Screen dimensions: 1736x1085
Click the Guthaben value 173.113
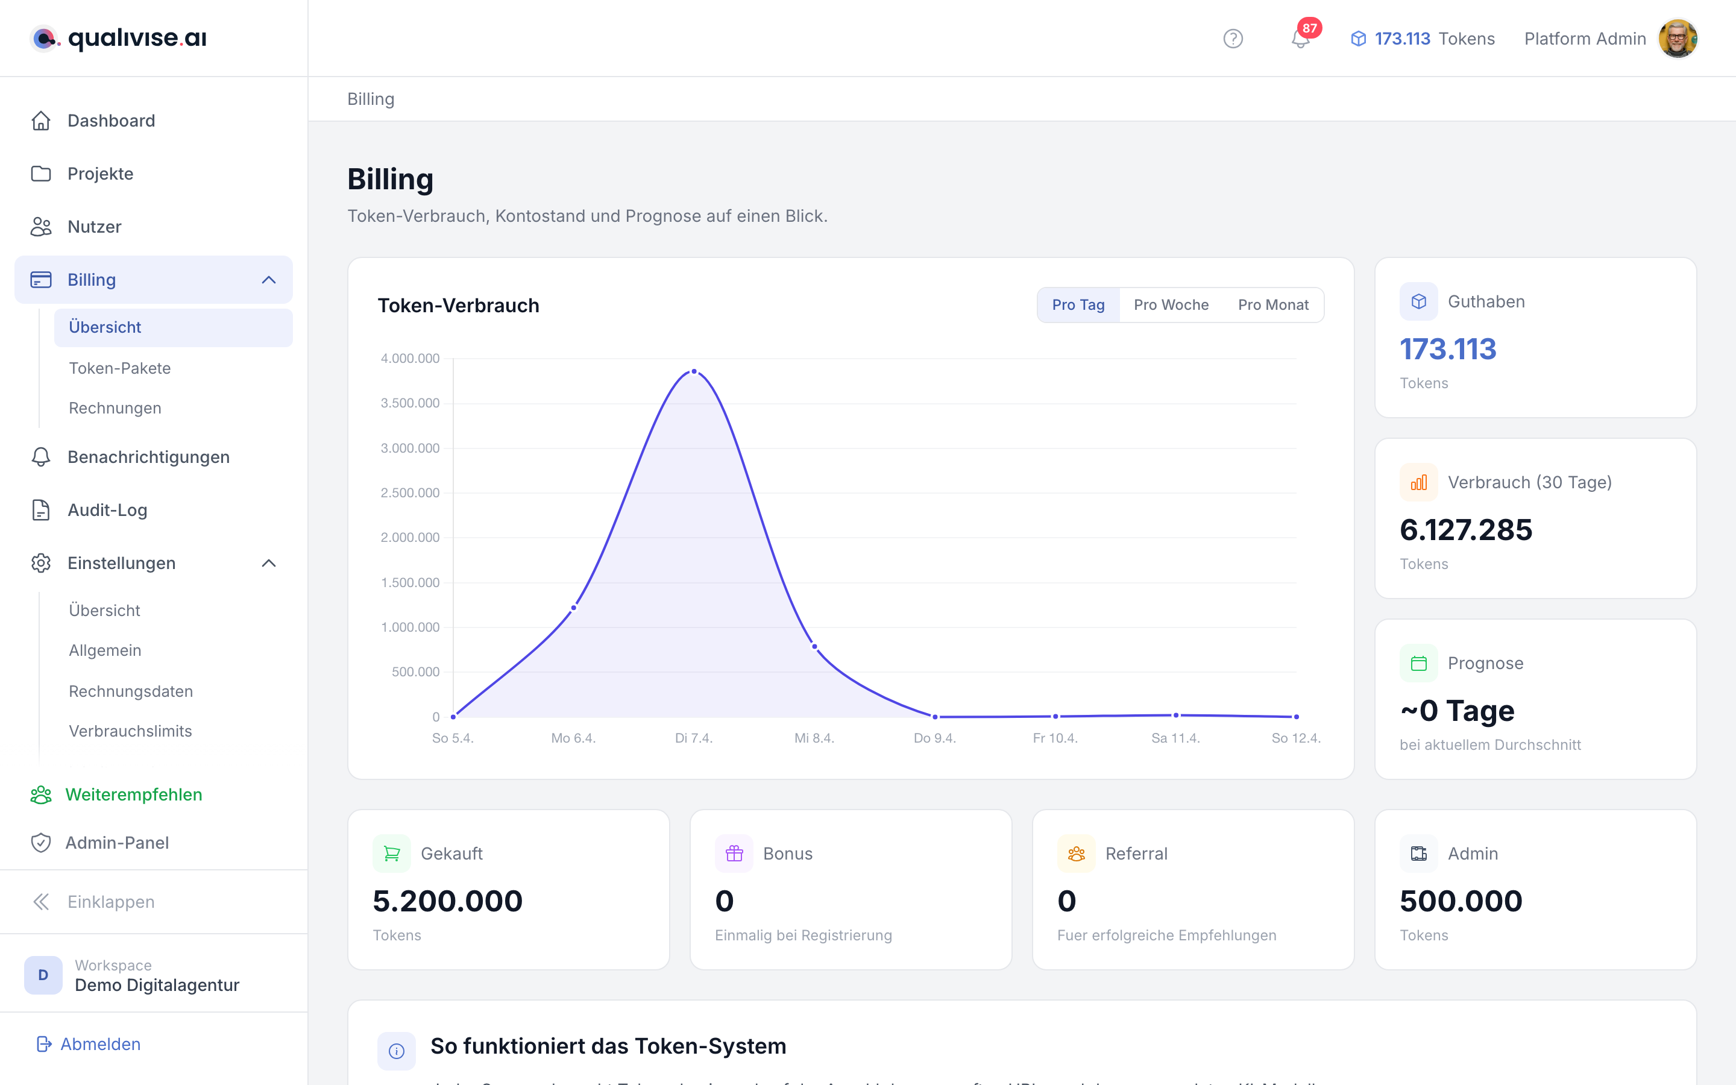coord(1448,350)
